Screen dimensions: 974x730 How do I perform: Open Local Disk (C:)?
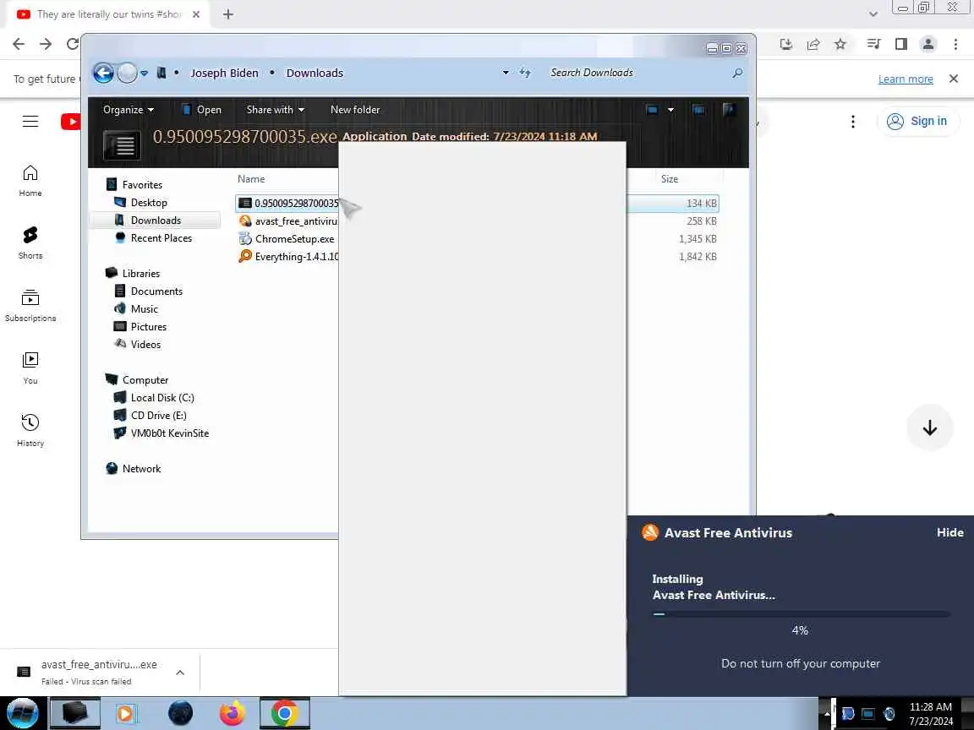(162, 398)
